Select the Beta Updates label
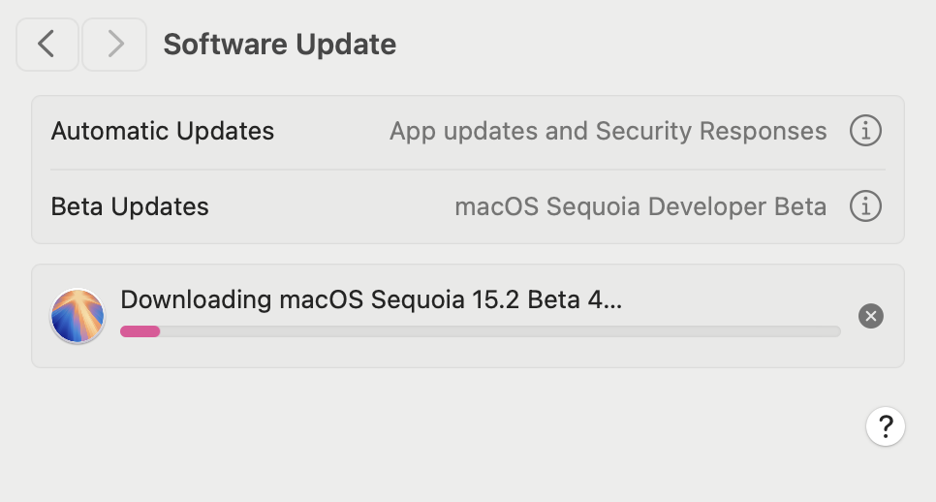 click(130, 206)
